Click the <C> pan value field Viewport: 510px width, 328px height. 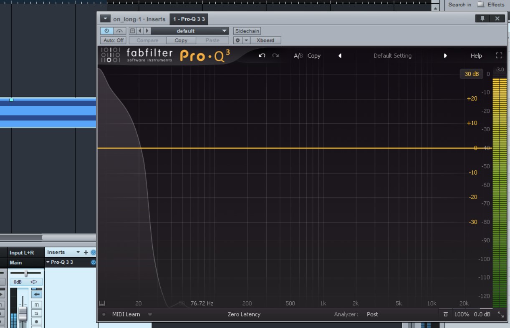(x=34, y=282)
